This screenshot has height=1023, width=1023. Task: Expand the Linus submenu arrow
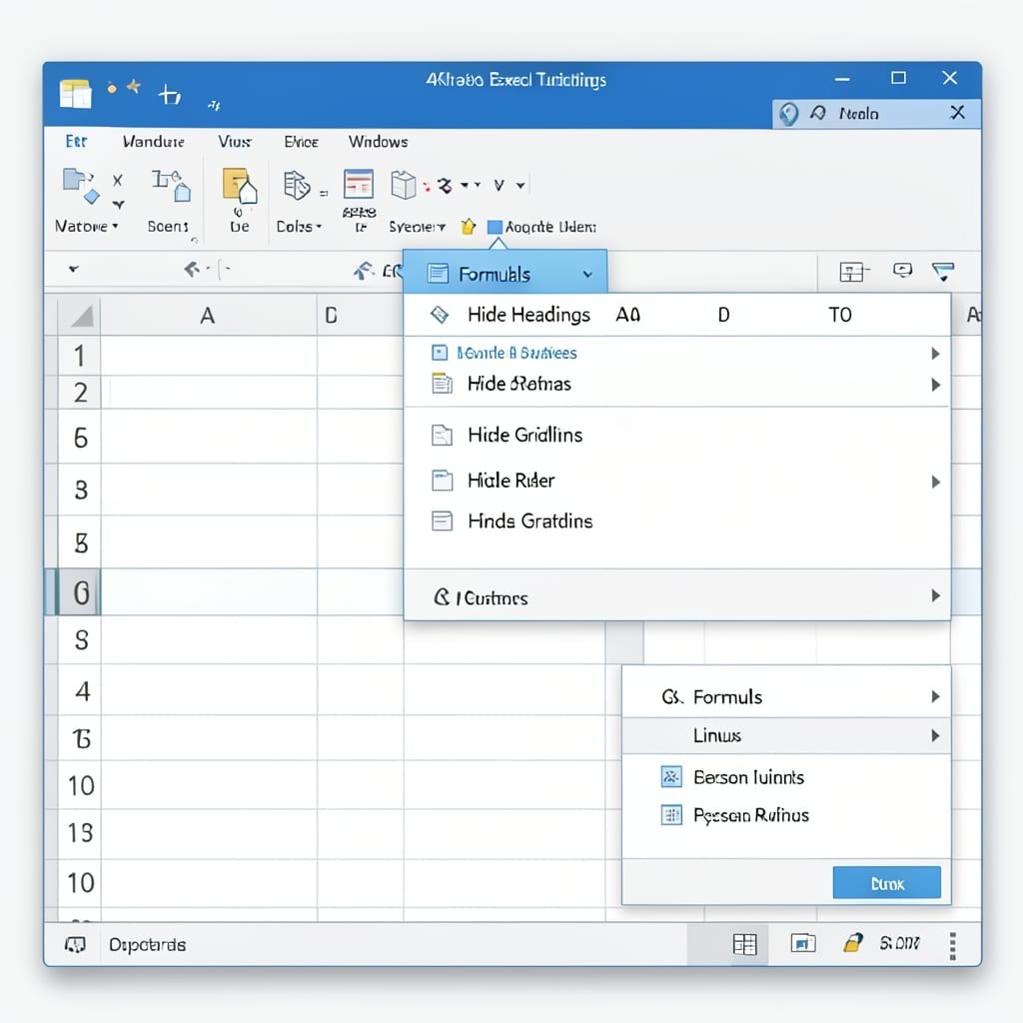935,736
